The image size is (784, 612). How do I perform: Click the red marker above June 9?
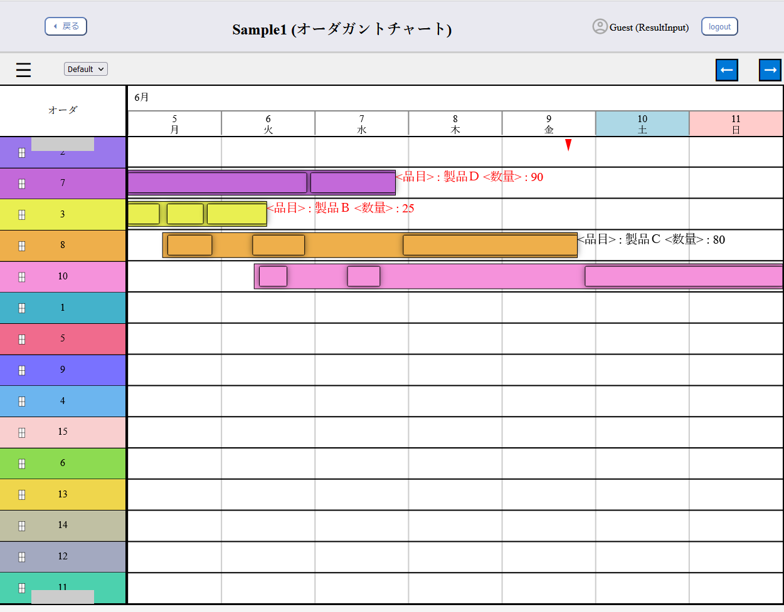coord(568,145)
